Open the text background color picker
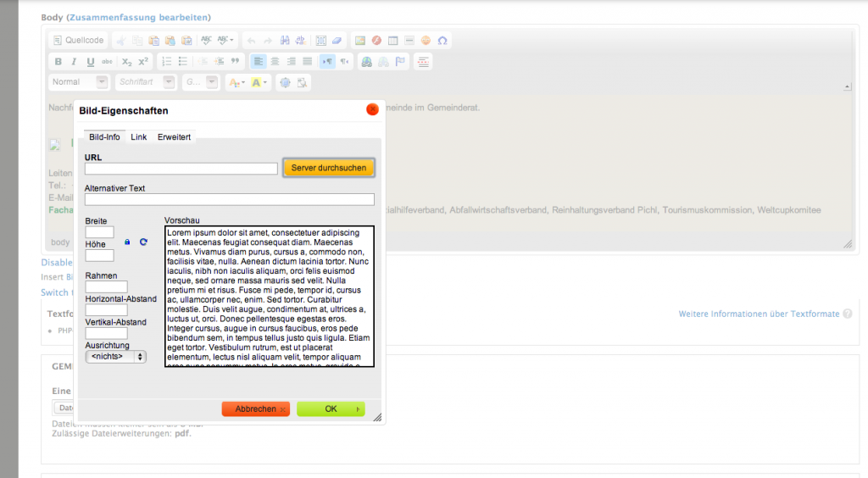The width and height of the screenshot is (868, 478). (259, 82)
